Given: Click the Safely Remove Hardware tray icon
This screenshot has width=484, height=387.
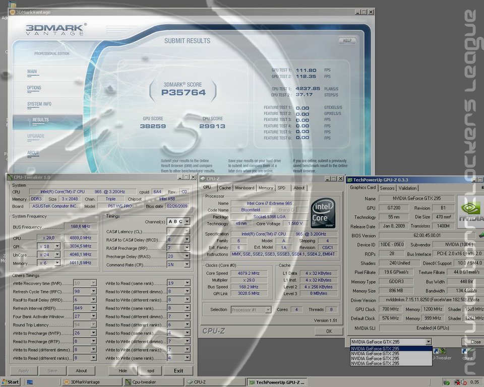Looking at the screenshot, I should [446, 382].
